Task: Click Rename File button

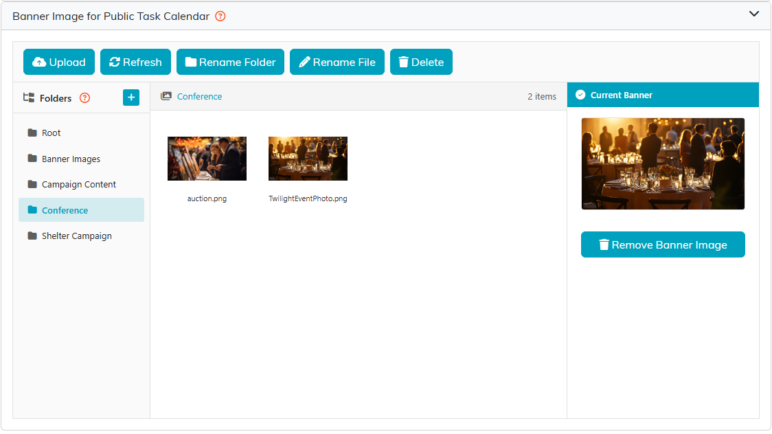Action: (x=337, y=62)
